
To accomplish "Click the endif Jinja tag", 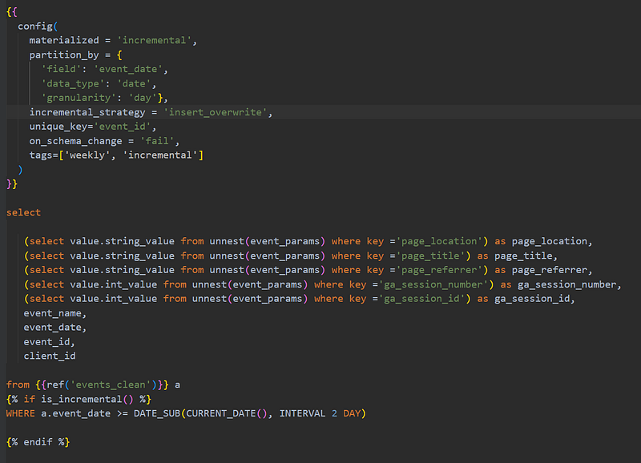I will pos(38,442).
